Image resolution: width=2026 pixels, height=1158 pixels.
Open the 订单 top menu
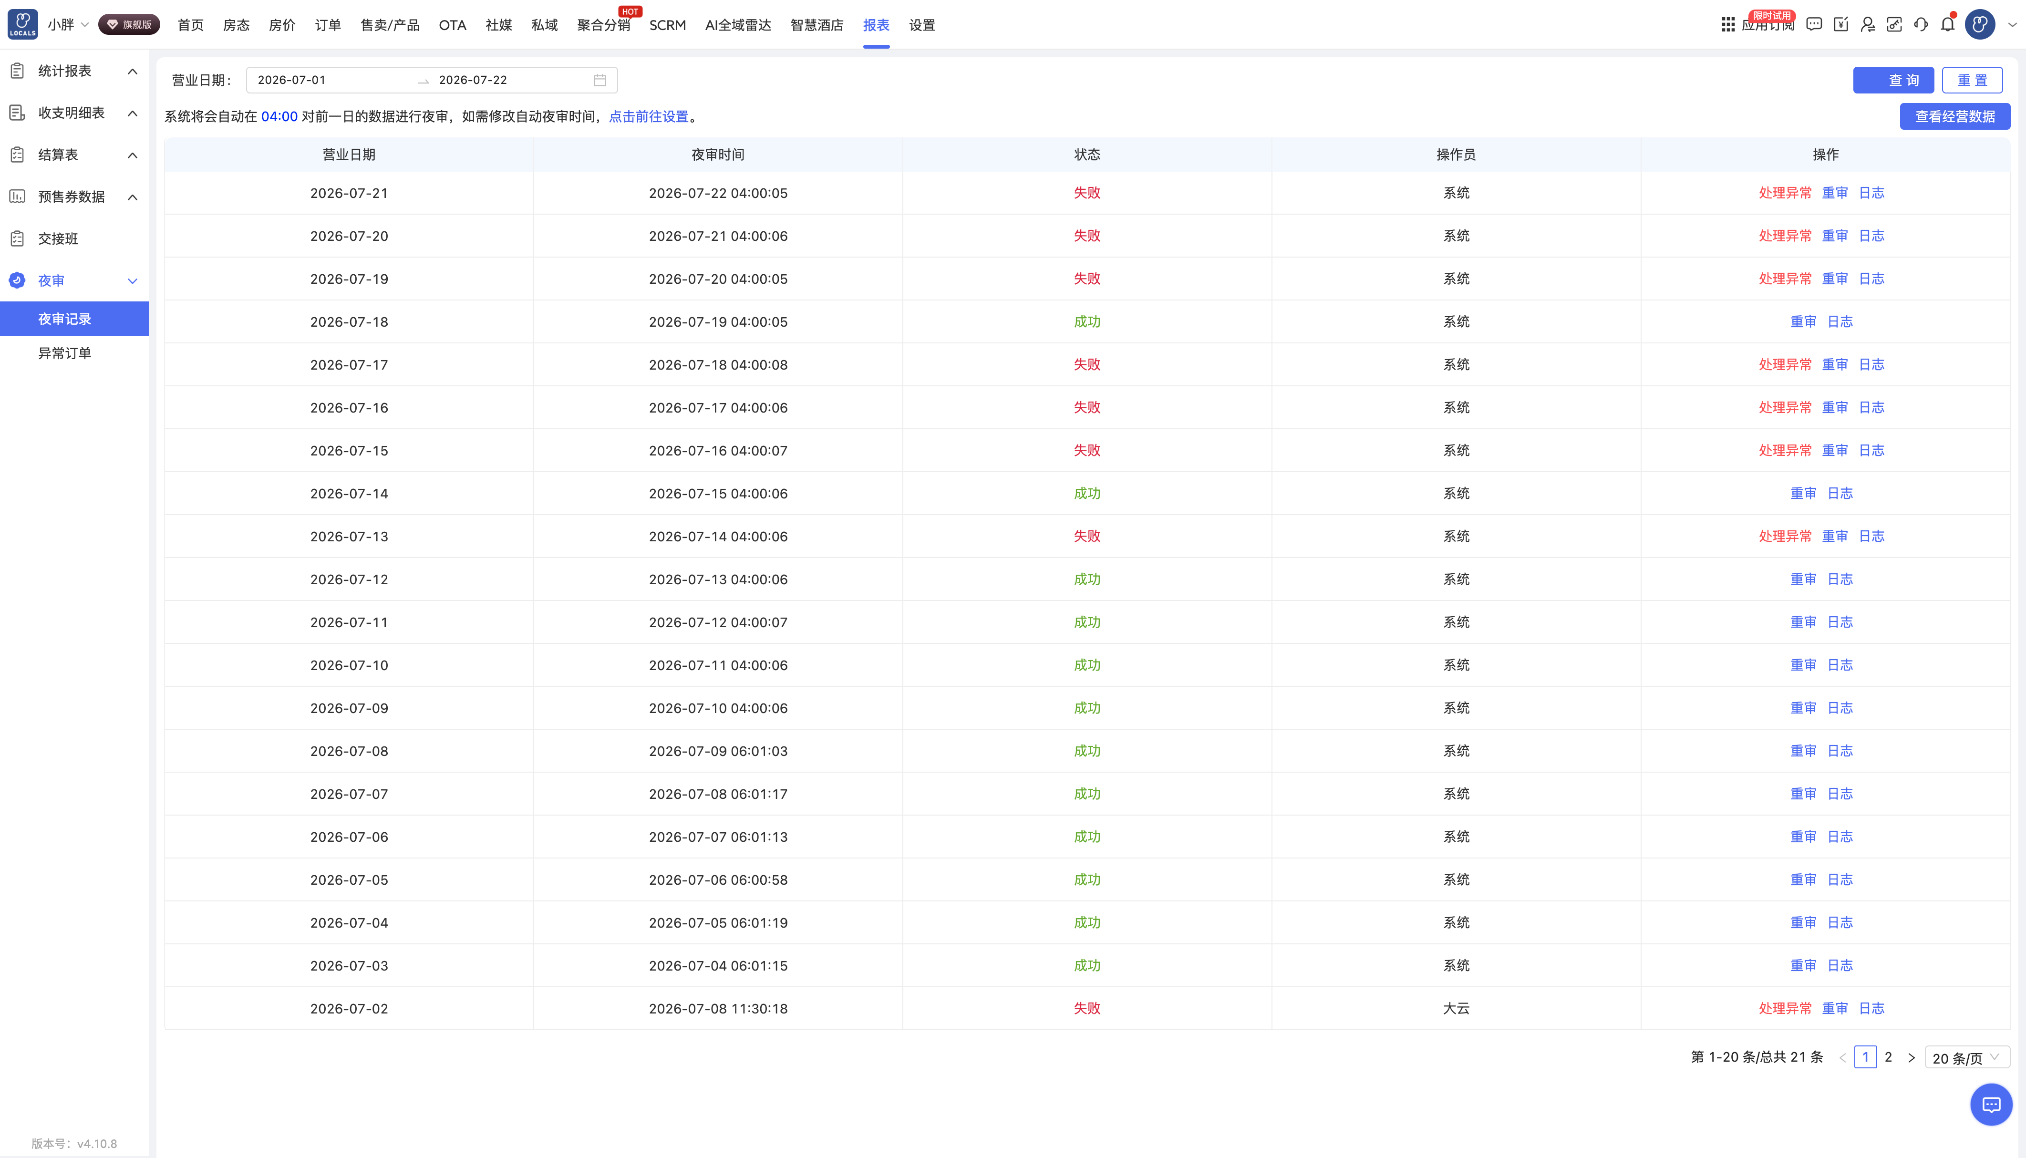pyautogui.click(x=328, y=25)
